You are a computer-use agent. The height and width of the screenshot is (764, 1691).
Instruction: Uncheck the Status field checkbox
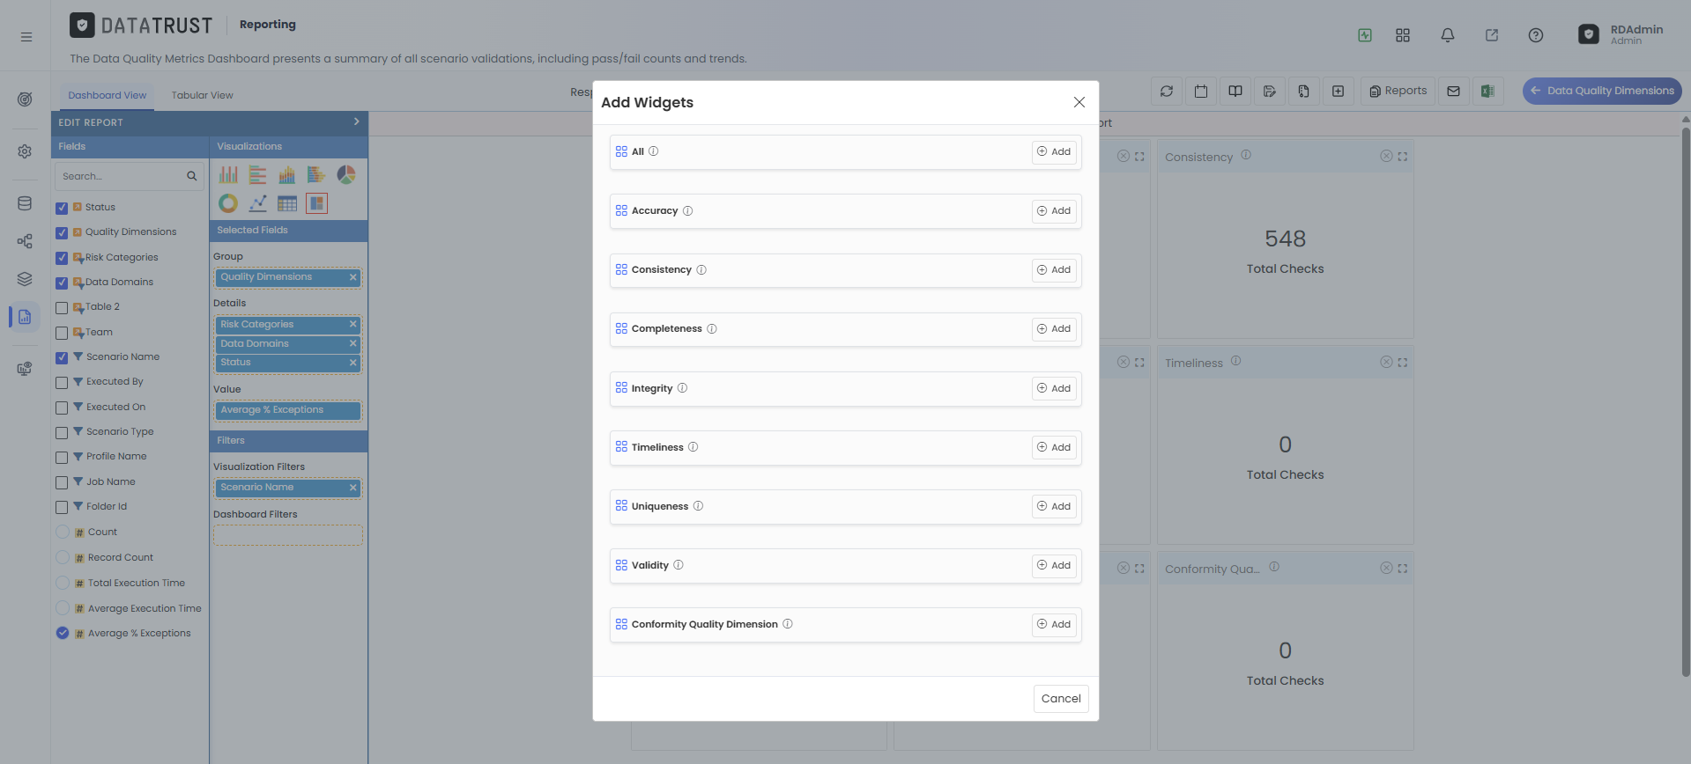click(x=62, y=208)
